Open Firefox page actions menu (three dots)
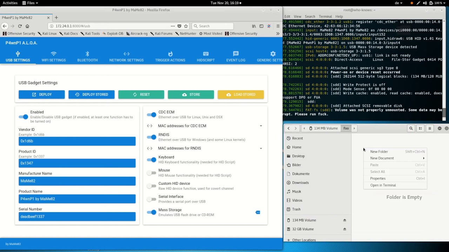 173,26
